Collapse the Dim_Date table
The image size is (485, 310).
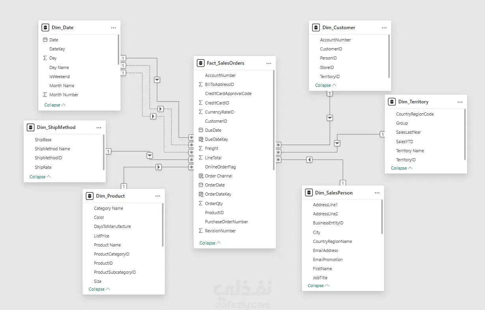pyautogui.click(x=55, y=105)
